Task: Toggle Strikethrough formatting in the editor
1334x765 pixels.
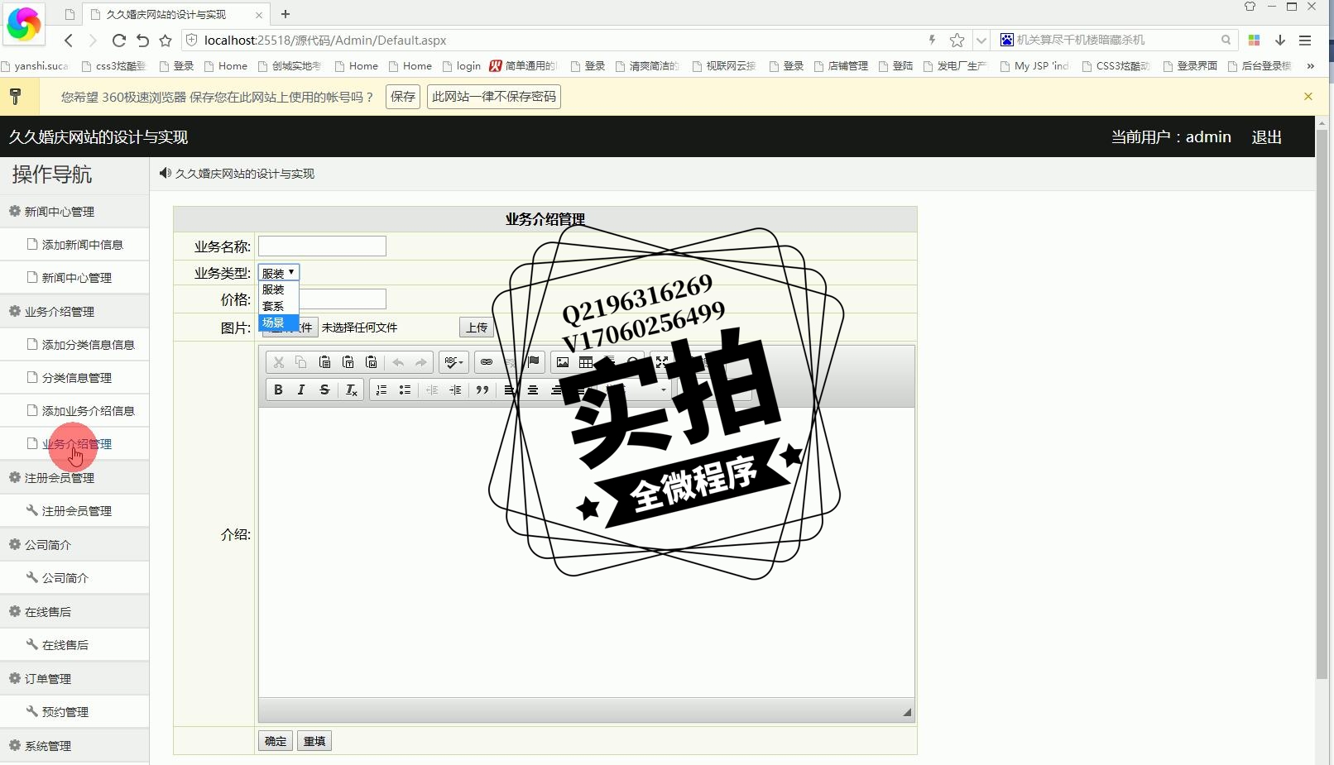Action: tap(324, 390)
